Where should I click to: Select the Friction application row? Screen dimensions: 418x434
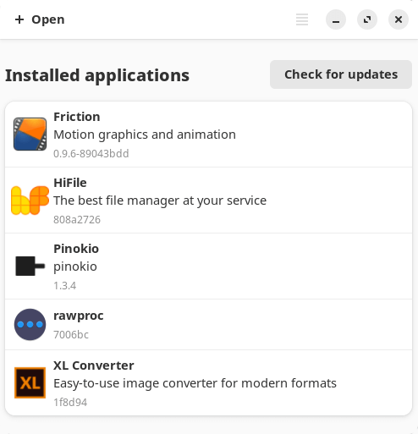point(208,135)
